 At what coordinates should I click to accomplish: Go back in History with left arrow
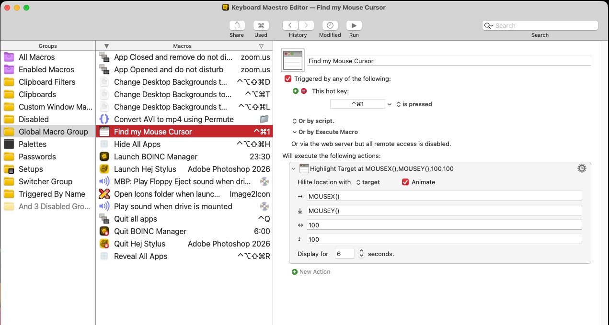[290, 26]
